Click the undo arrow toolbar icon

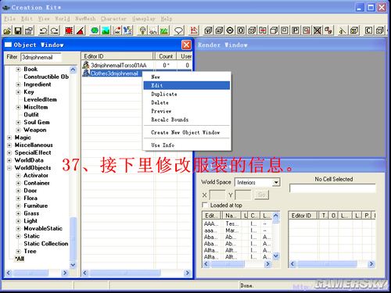tap(43, 30)
